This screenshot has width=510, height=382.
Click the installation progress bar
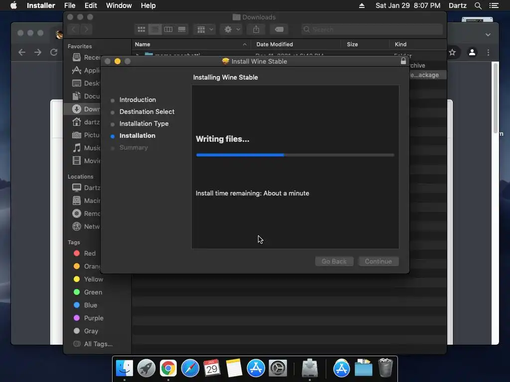(295, 155)
